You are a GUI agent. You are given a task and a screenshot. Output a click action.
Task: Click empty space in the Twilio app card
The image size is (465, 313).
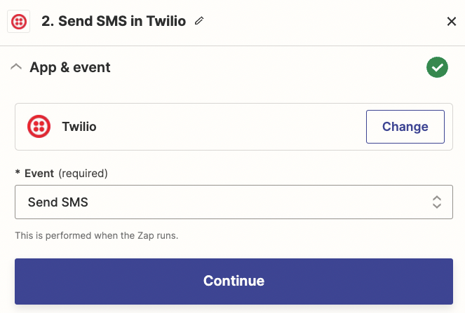click(x=231, y=127)
